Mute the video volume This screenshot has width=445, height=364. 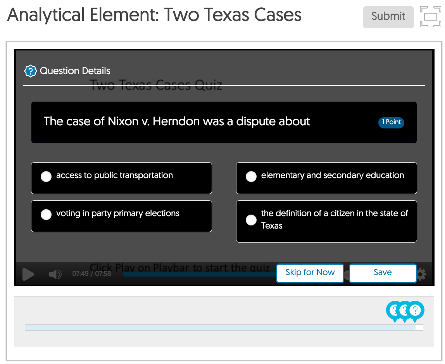[x=55, y=274]
